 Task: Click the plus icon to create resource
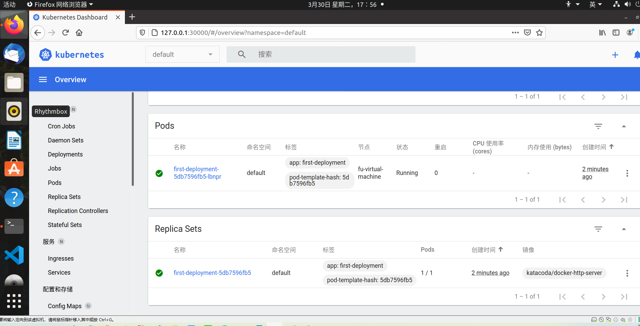615,55
